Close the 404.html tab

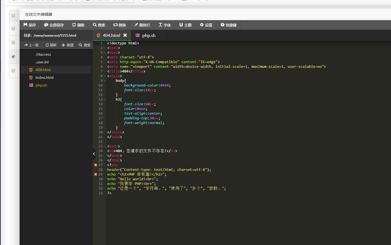point(125,35)
